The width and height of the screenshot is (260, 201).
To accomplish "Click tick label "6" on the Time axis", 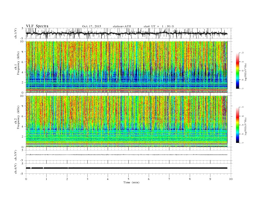I will click(x=149, y=179).
